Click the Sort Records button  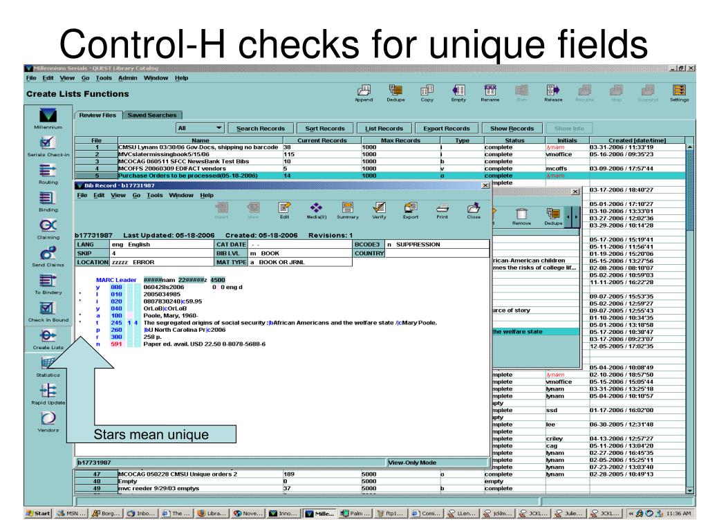pos(325,128)
